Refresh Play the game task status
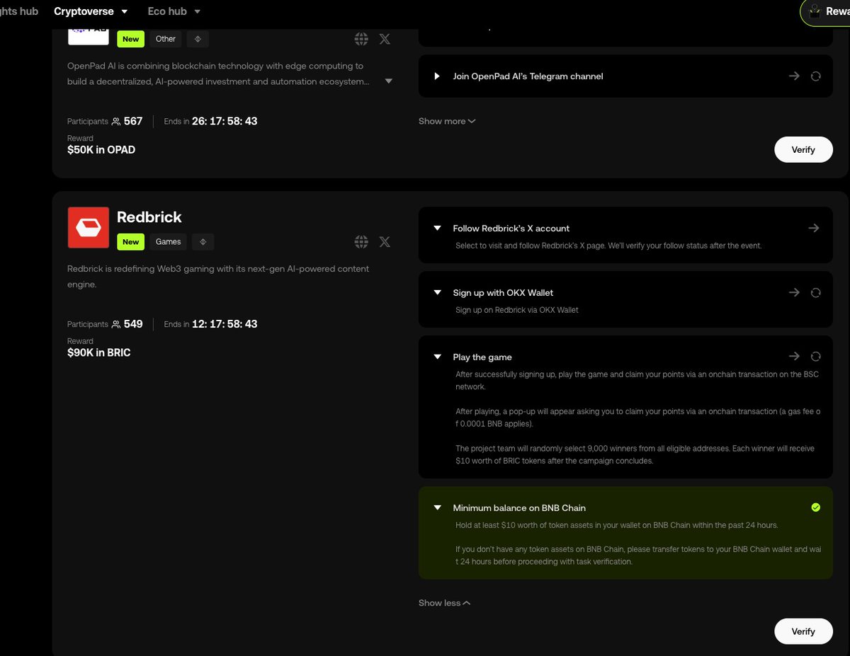The image size is (850, 656). 815,357
